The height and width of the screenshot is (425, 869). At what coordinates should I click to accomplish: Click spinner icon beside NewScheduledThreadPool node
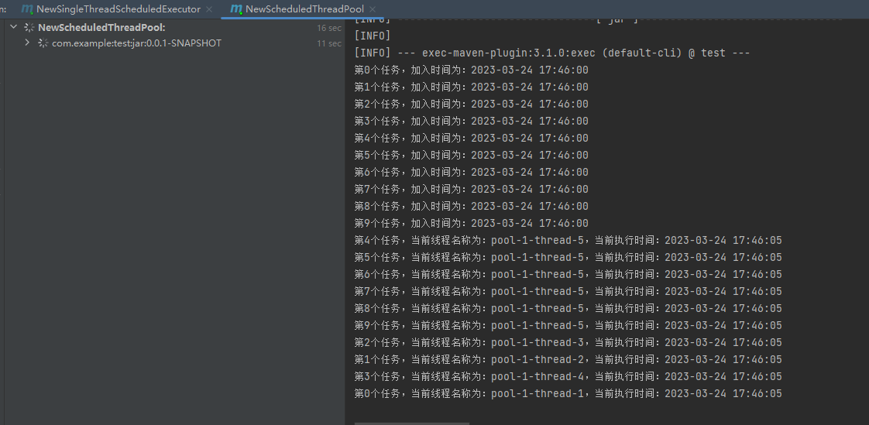pyautogui.click(x=29, y=27)
